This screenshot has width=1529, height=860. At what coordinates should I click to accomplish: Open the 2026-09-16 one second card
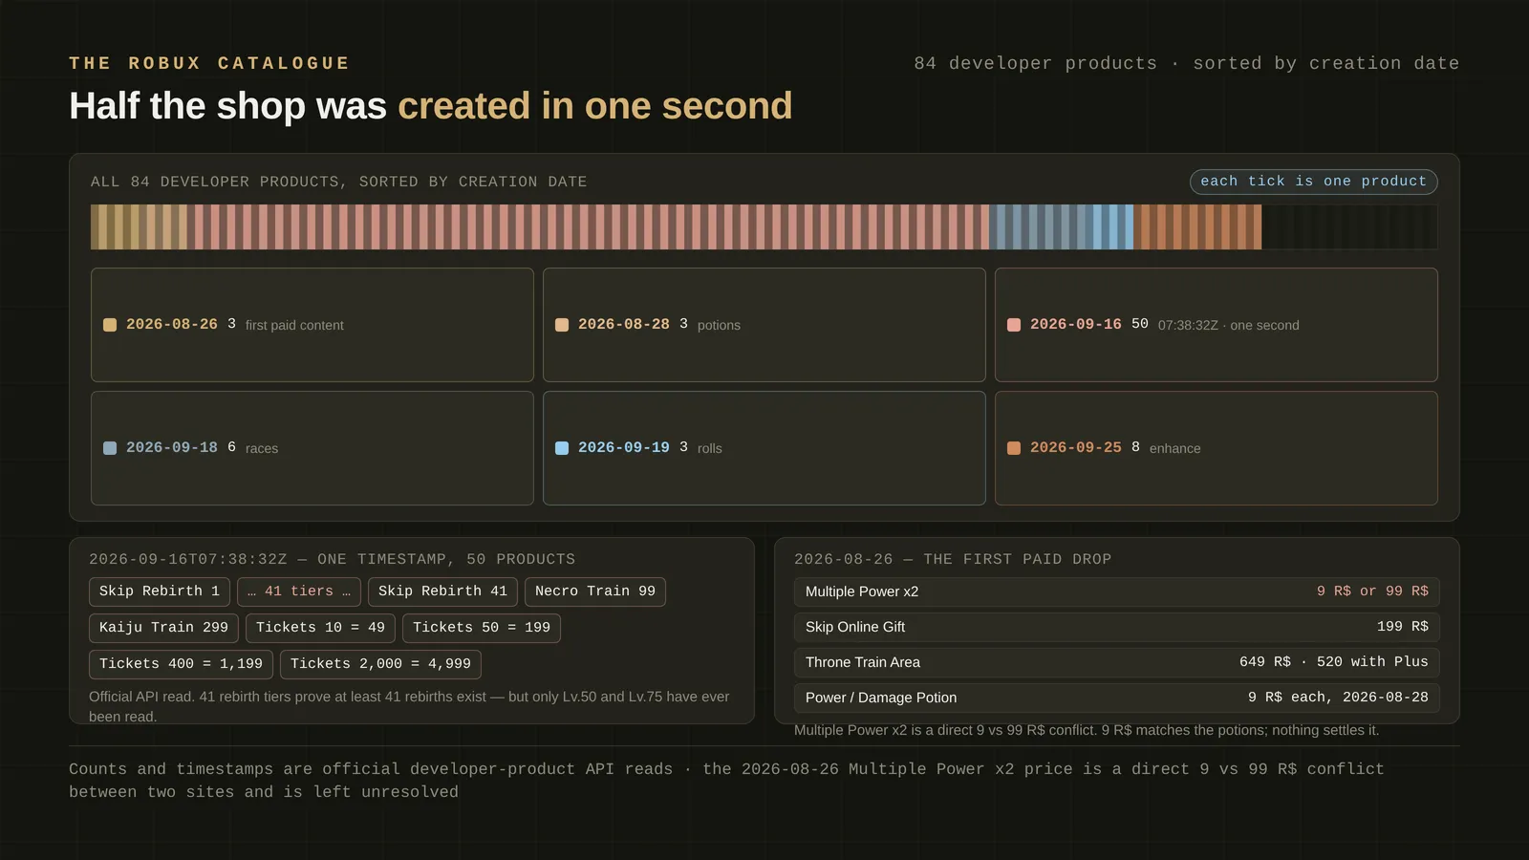1217,325
